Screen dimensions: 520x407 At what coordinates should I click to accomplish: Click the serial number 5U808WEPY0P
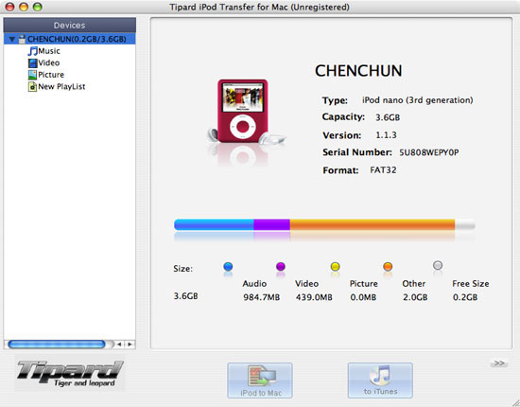(x=429, y=152)
